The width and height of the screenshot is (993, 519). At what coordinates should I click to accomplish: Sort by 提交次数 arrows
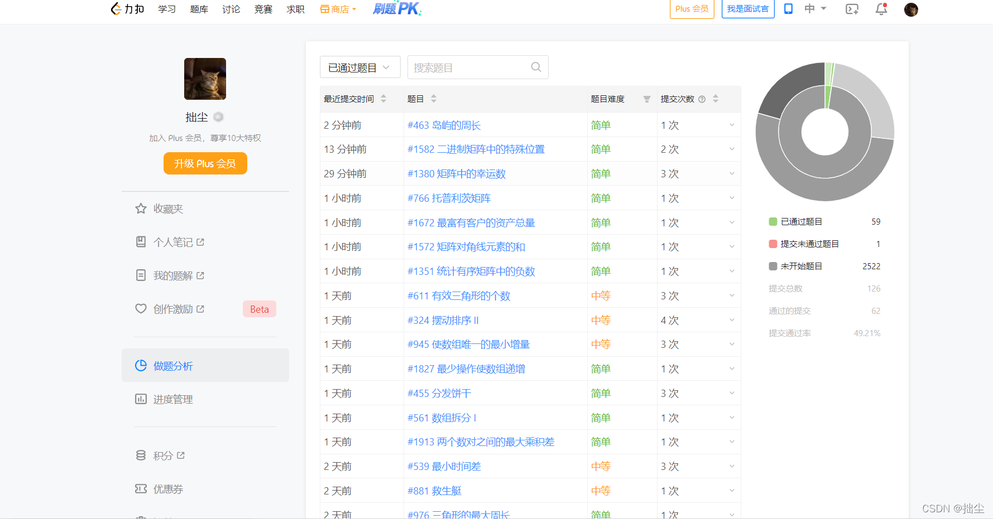coord(716,99)
